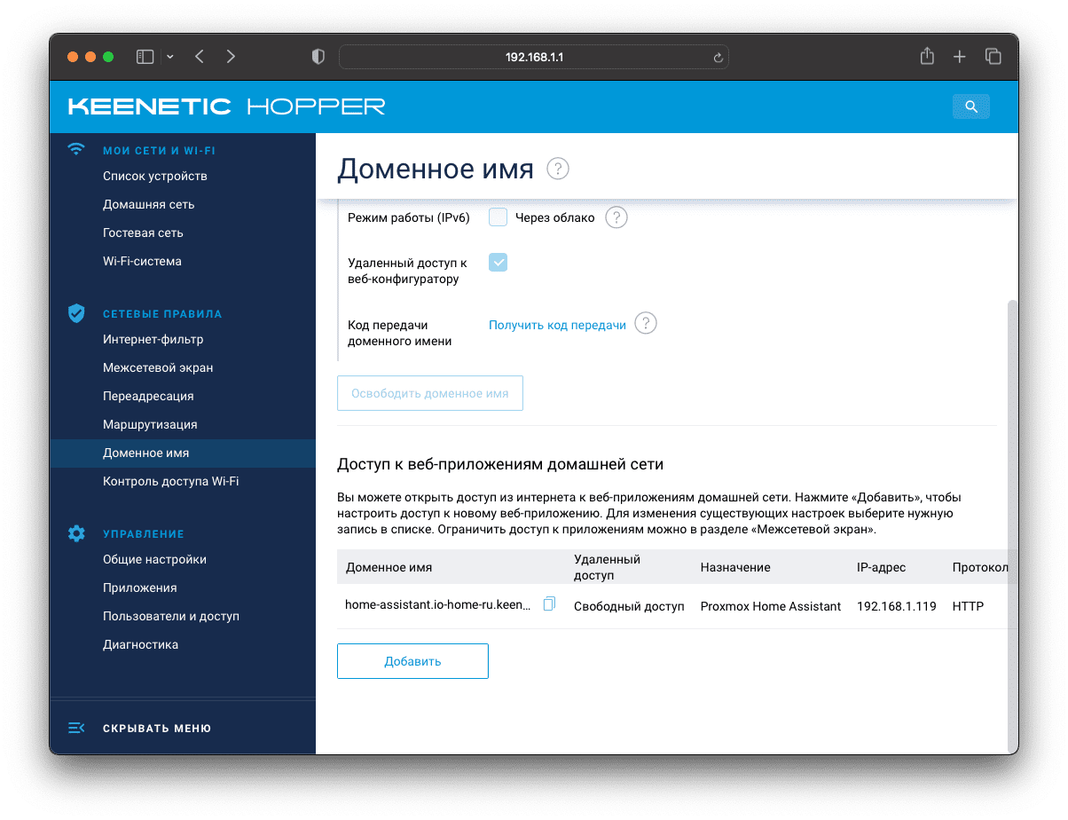
Task: Click Proxmox Home Assistant cell
Action: (770, 606)
